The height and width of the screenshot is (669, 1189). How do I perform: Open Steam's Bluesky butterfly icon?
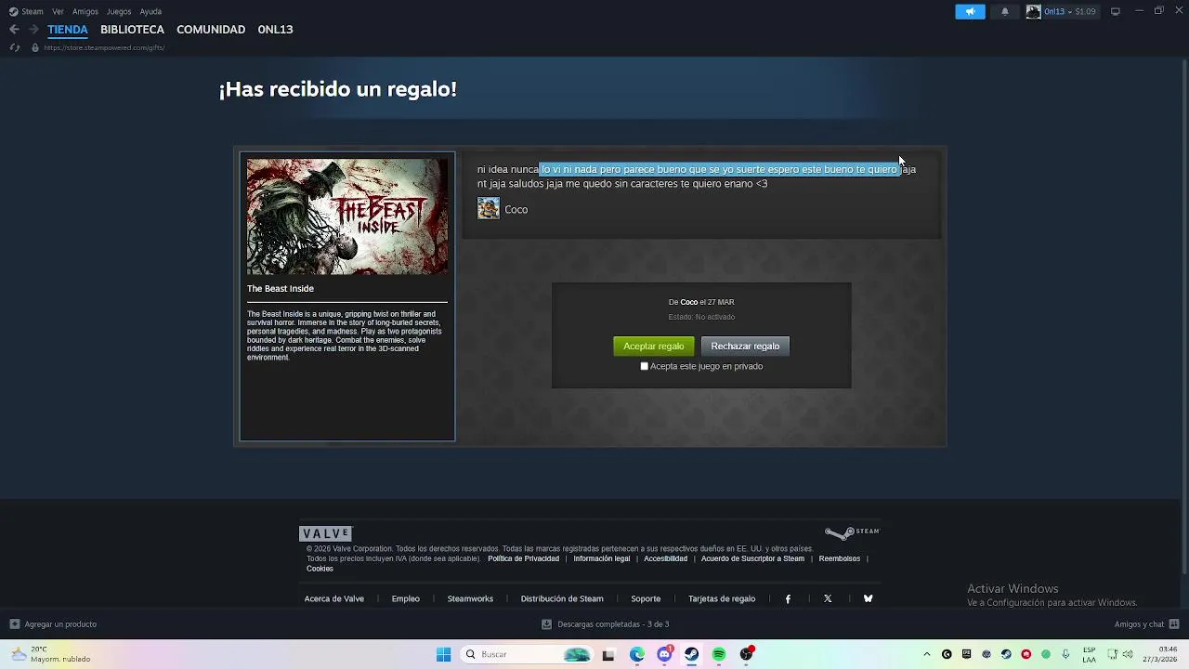point(868,599)
